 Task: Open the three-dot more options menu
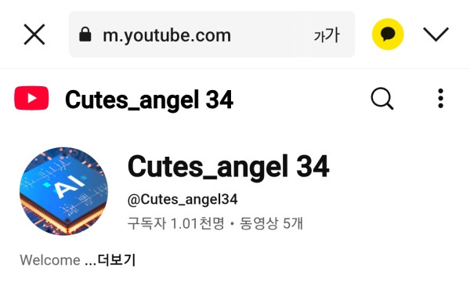point(440,98)
